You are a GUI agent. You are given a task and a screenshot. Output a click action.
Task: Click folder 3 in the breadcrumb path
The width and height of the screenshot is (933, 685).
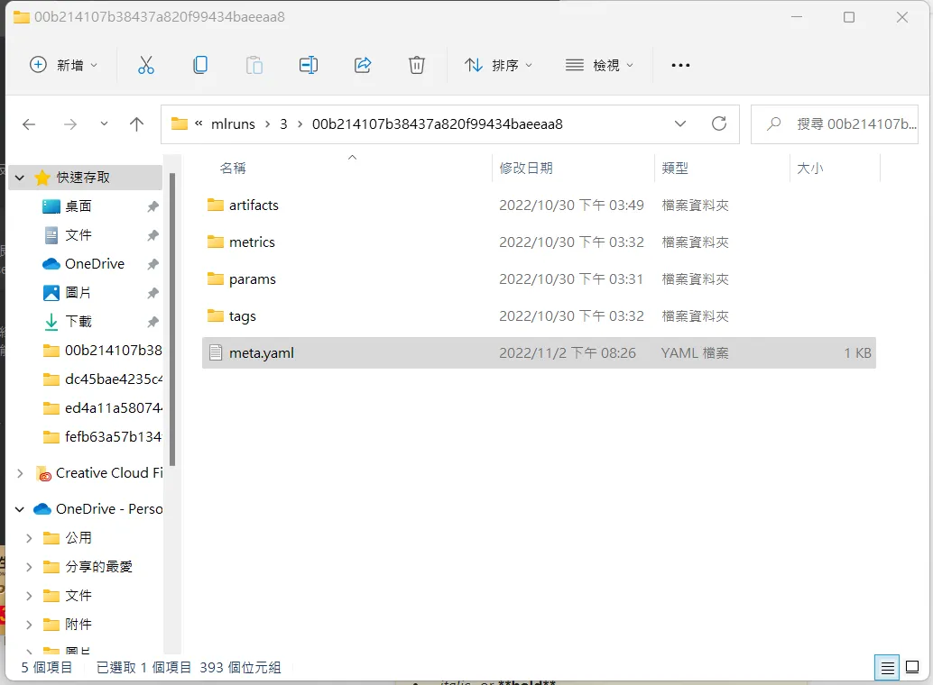[x=284, y=124]
